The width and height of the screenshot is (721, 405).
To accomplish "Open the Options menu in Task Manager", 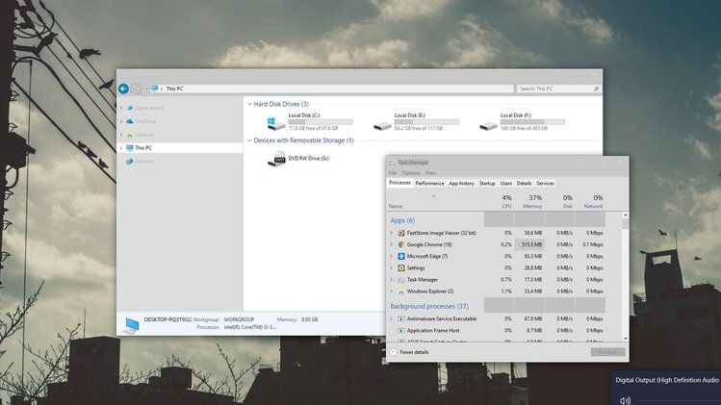I will point(410,173).
